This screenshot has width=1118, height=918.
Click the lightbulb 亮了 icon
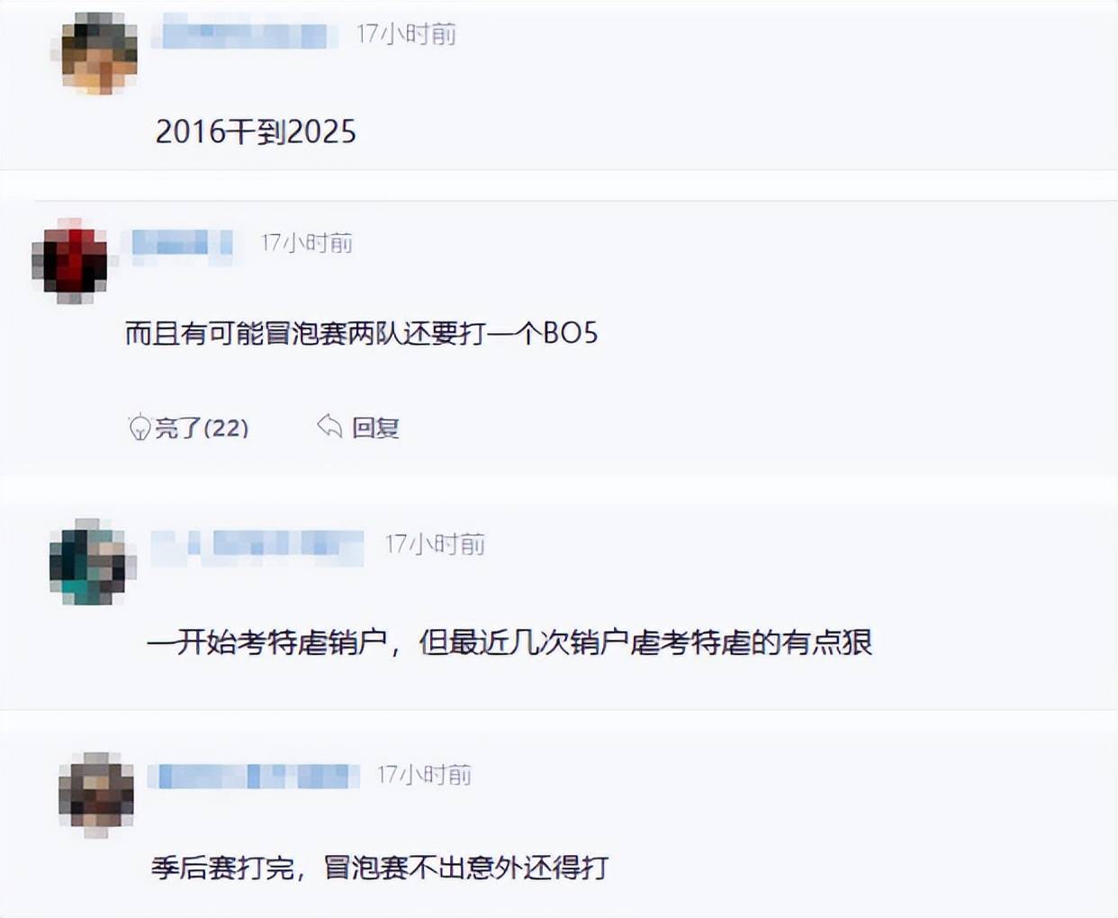point(140,427)
